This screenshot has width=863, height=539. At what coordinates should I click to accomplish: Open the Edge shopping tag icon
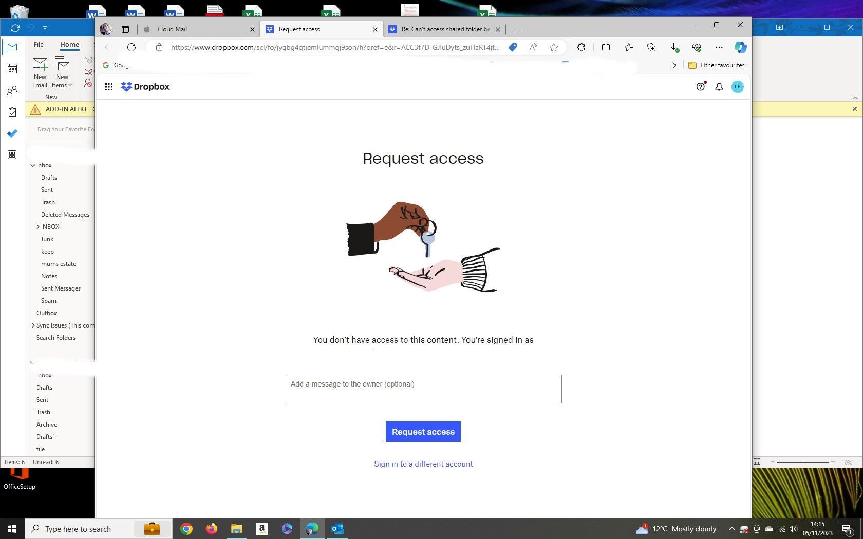click(x=513, y=47)
